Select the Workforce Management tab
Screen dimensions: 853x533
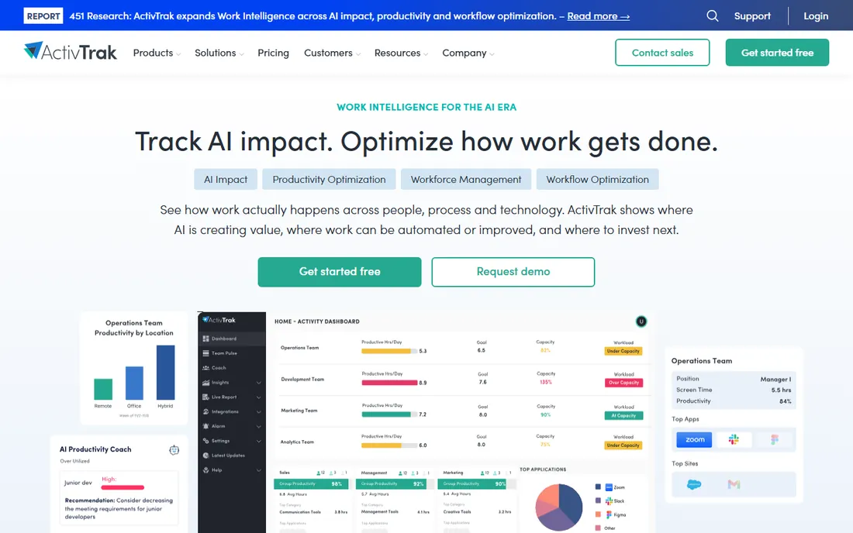tap(466, 179)
